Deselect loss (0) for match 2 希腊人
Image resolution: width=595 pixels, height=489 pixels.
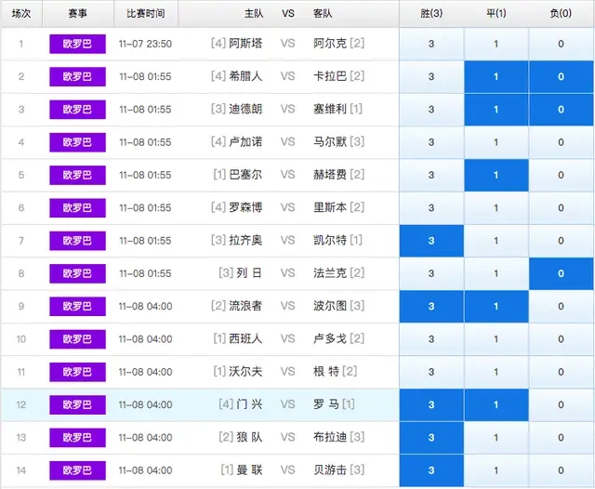point(562,76)
